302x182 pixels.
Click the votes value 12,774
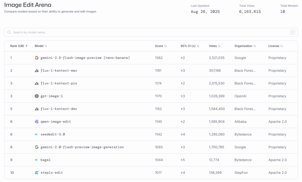click(x=214, y=160)
